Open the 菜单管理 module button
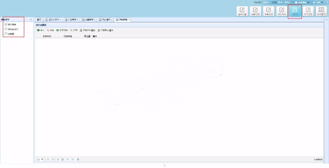This screenshot has height=168, width=329. pos(269,11)
